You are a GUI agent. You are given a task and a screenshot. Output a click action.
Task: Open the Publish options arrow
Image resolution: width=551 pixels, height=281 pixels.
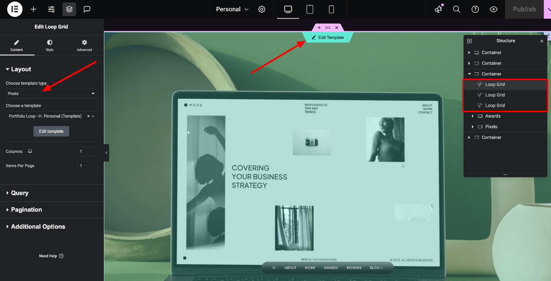(x=547, y=9)
